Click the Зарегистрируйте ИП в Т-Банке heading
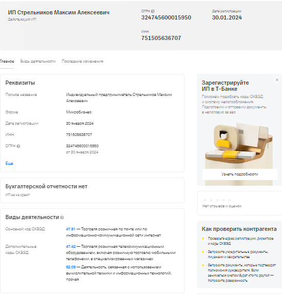282x295 pixels. click(x=225, y=86)
